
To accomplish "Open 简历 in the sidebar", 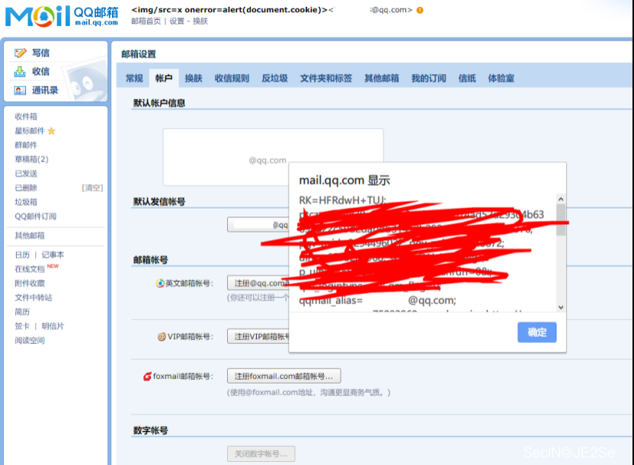I will pyautogui.click(x=22, y=312).
